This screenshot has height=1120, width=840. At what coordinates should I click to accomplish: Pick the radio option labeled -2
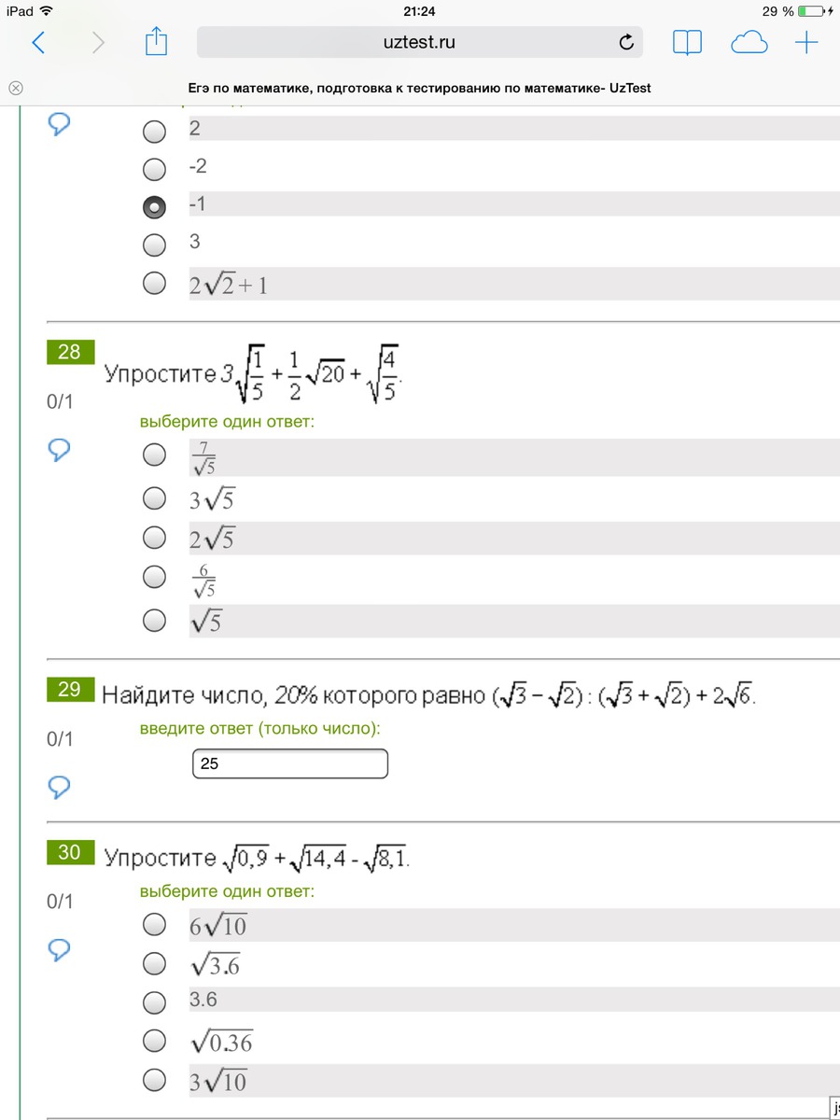click(x=154, y=169)
